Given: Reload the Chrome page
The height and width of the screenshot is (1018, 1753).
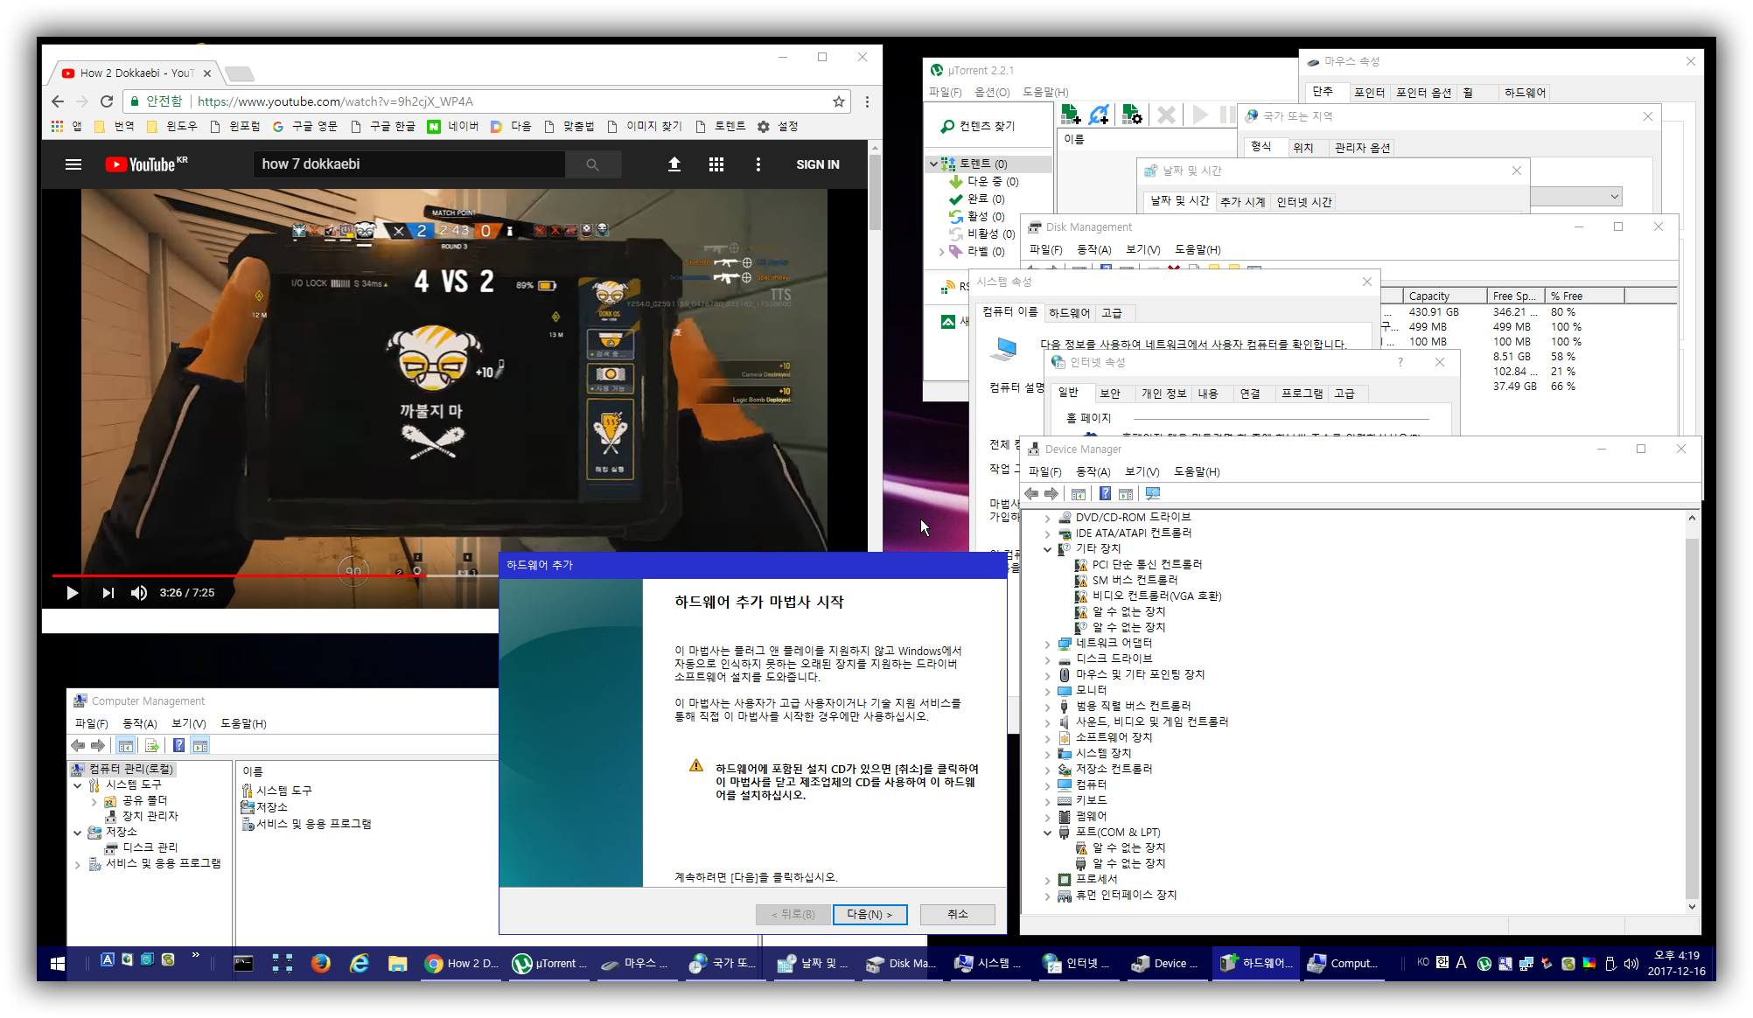Looking at the screenshot, I should [x=107, y=101].
